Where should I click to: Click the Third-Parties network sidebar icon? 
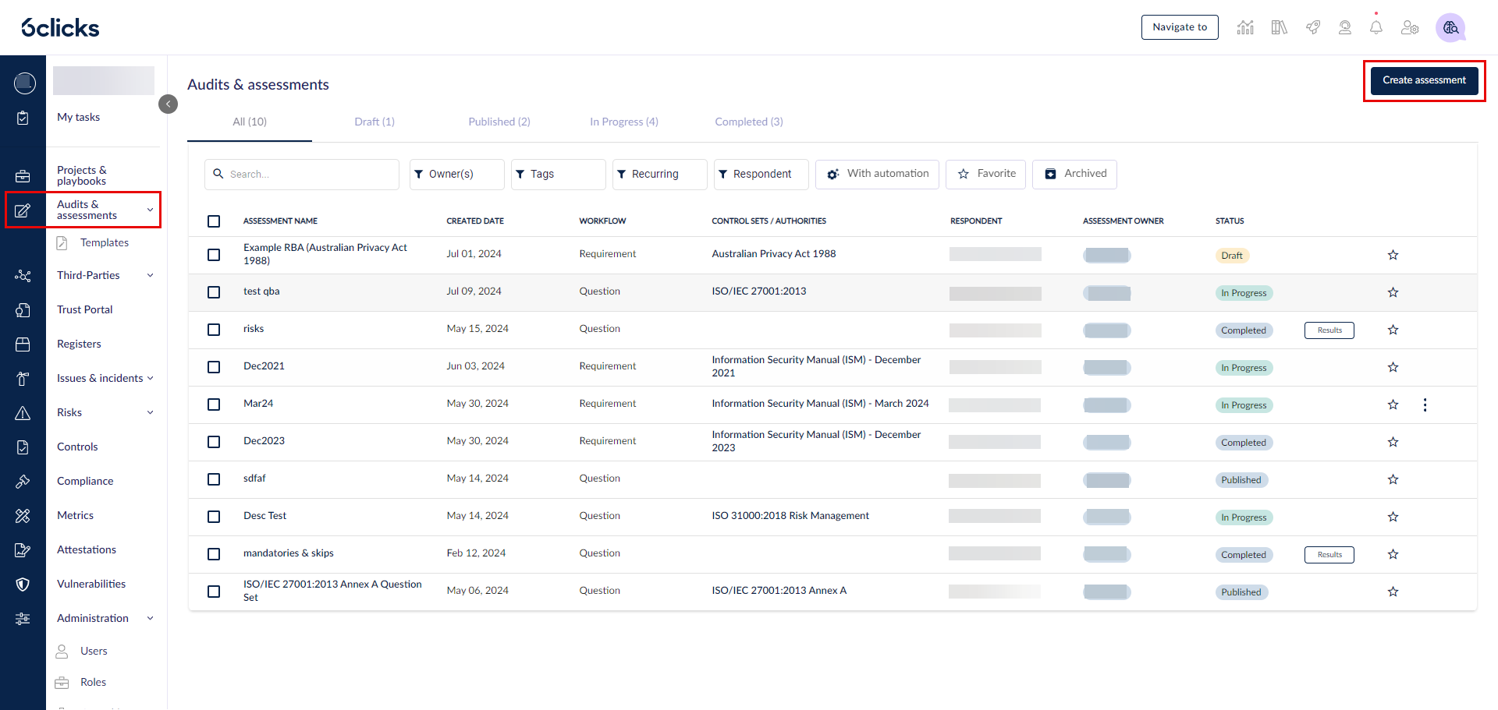click(23, 276)
